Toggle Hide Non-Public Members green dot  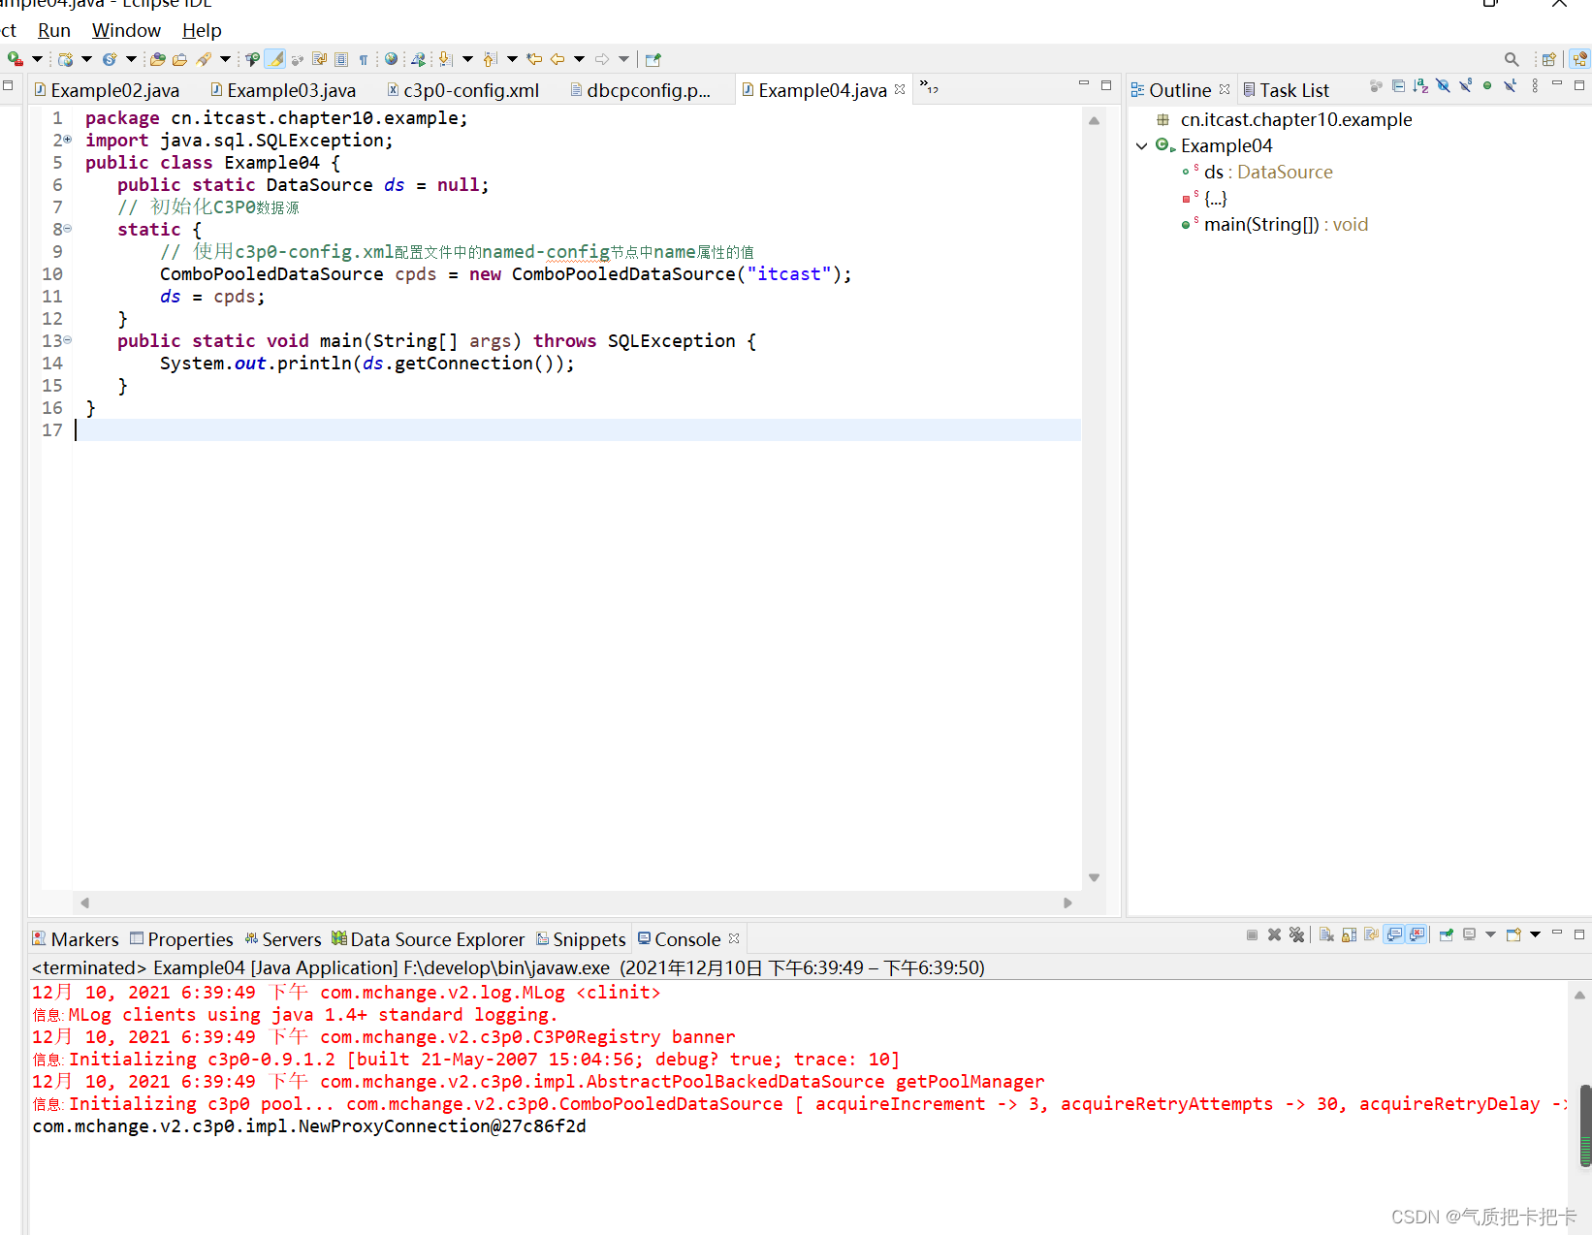coord(1487,86)
